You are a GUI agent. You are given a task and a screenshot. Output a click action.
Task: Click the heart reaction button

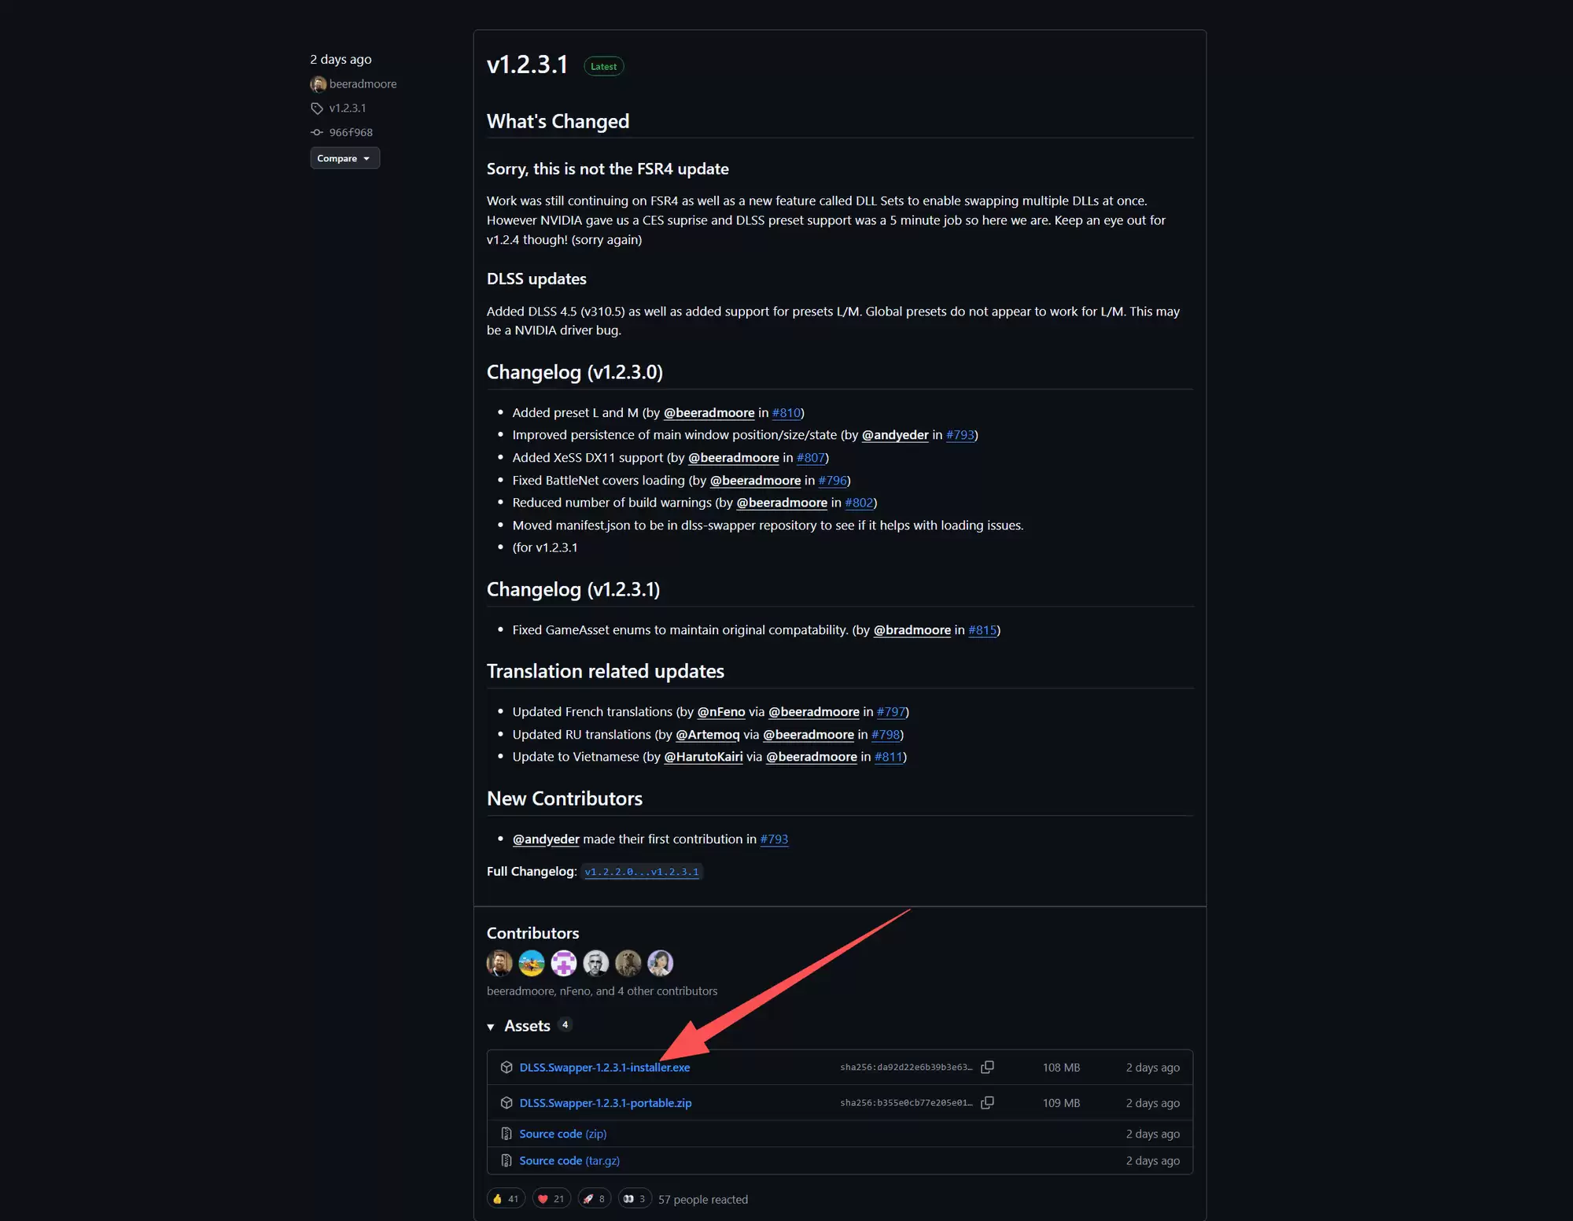click(551, 1199)
